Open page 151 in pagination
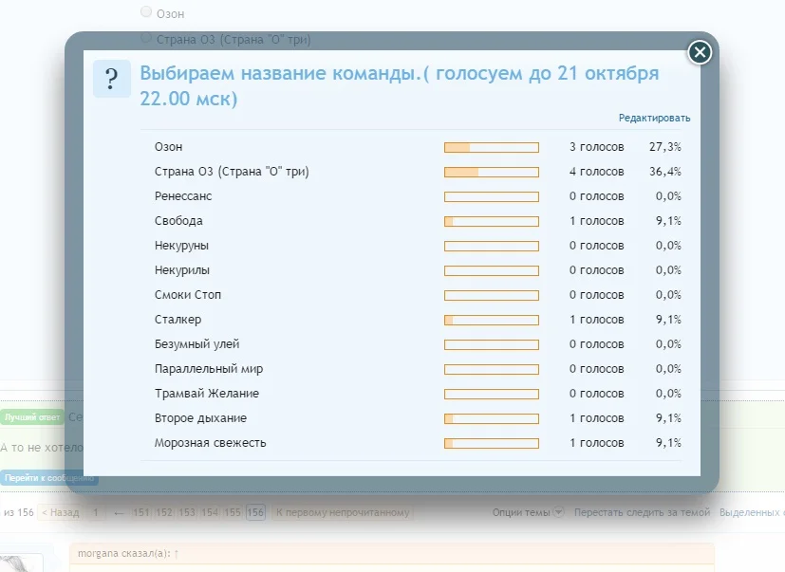 coord(141,512)
